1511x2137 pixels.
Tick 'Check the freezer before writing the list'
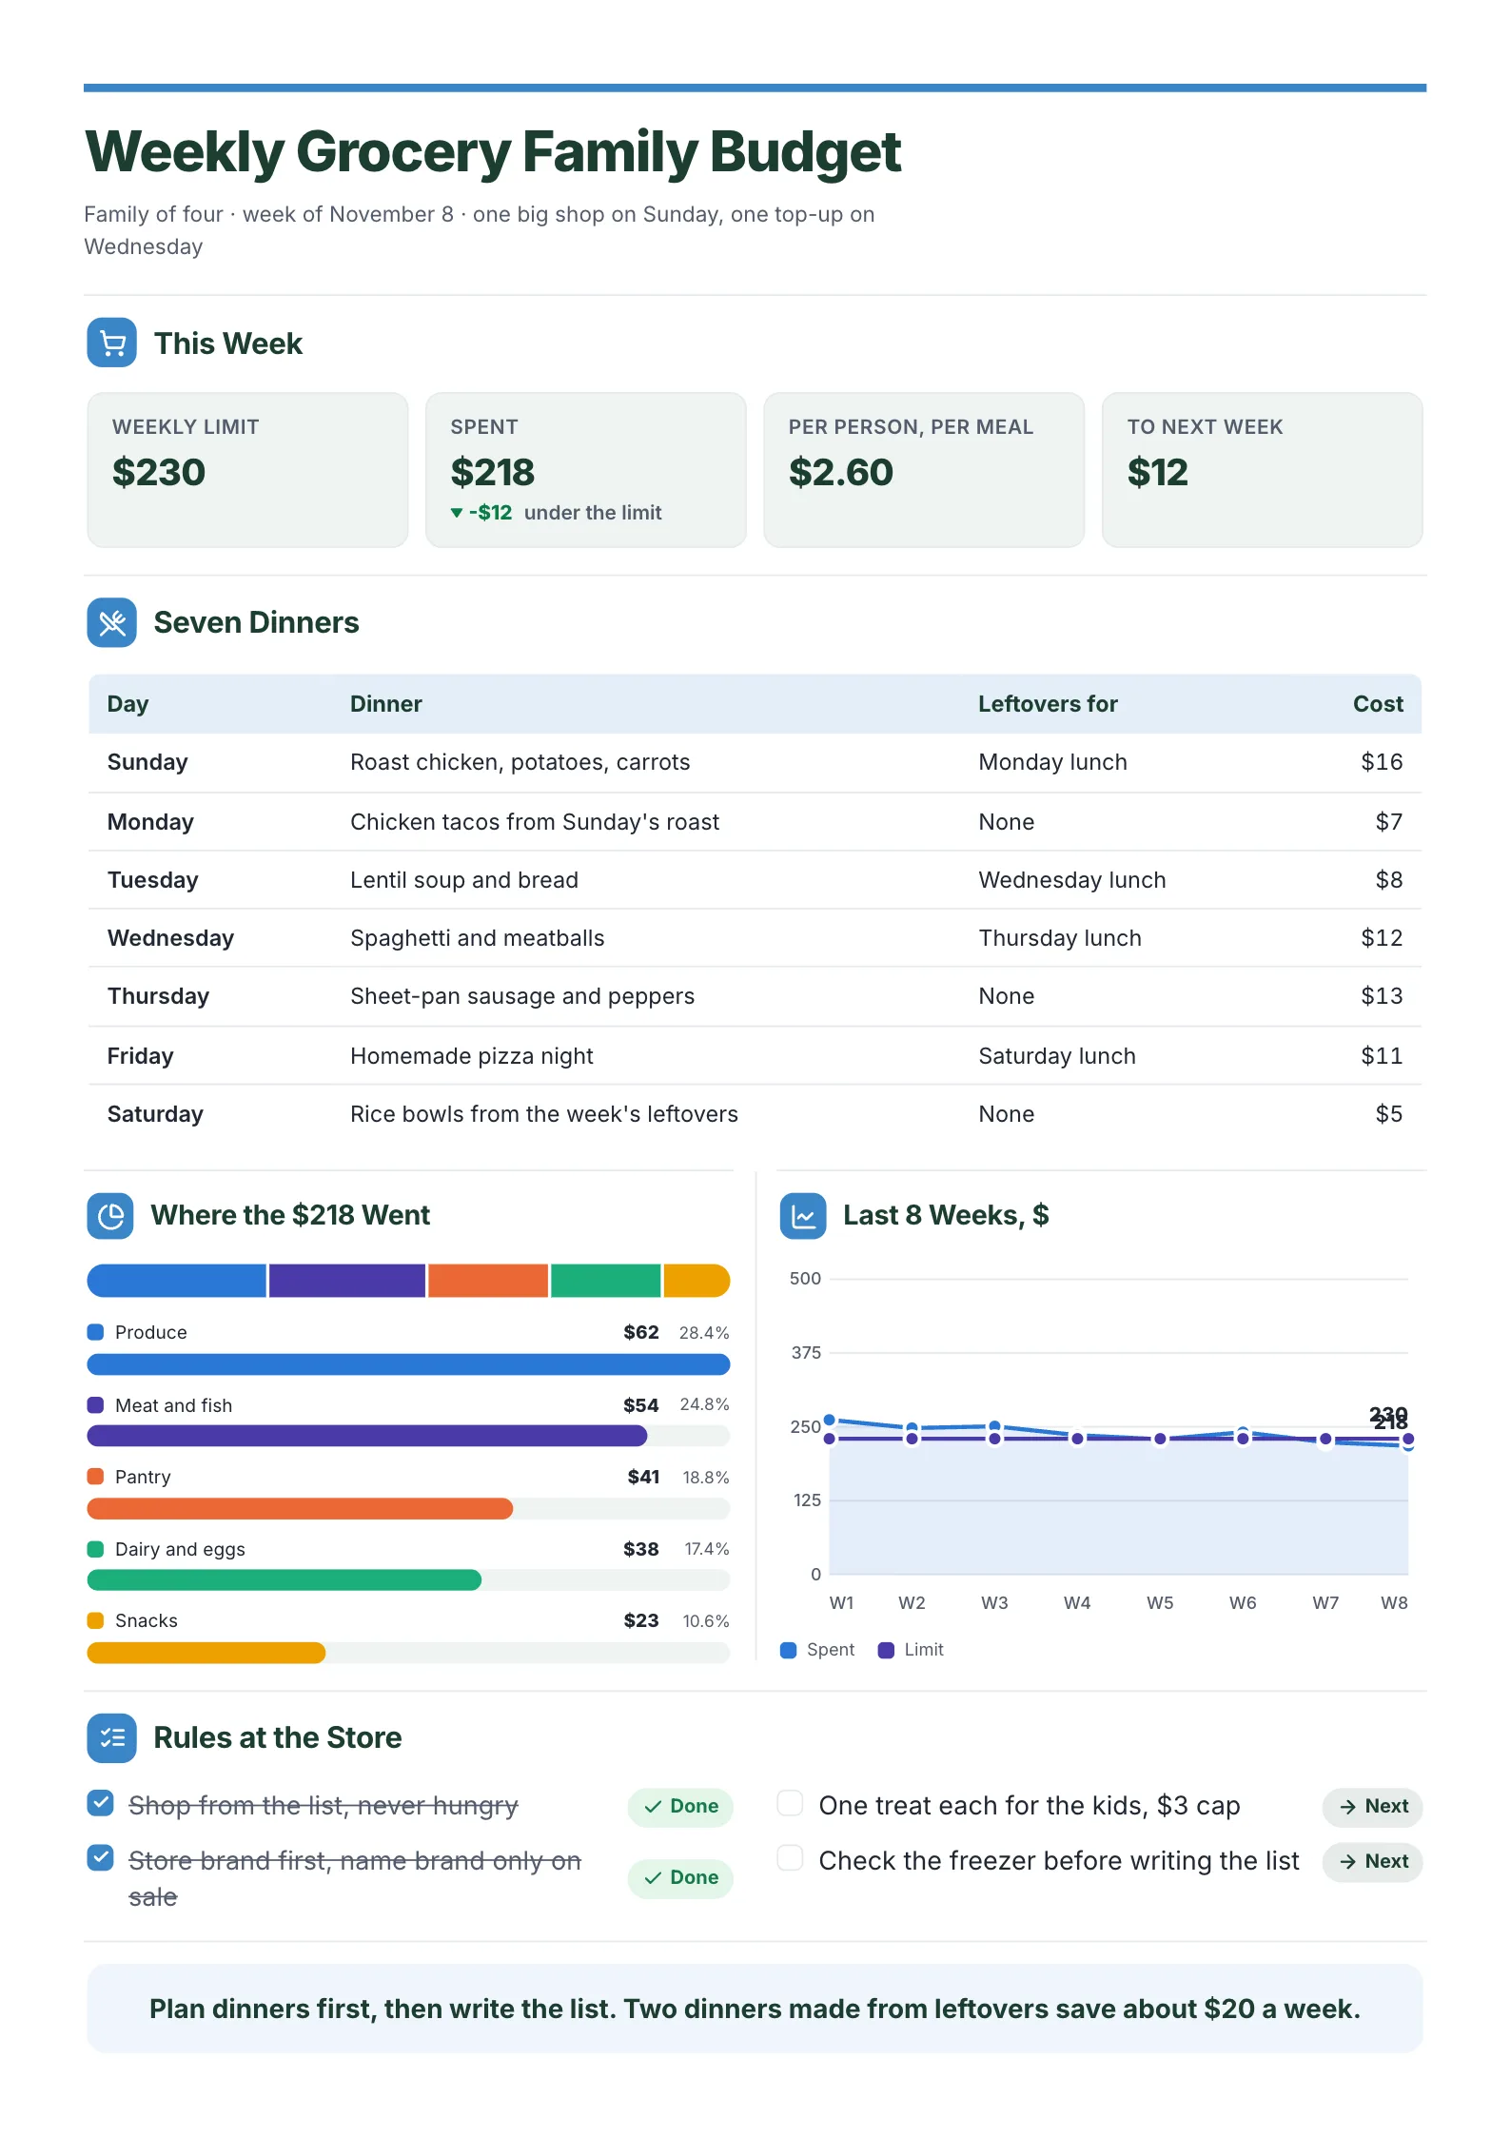coord(791,1858)
